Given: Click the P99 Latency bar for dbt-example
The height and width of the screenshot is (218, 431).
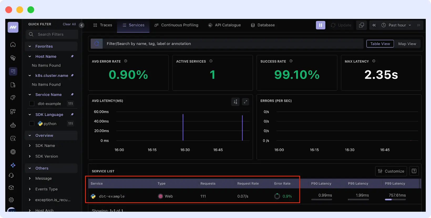Looking at the screenshot, I should tap(395, 199).
